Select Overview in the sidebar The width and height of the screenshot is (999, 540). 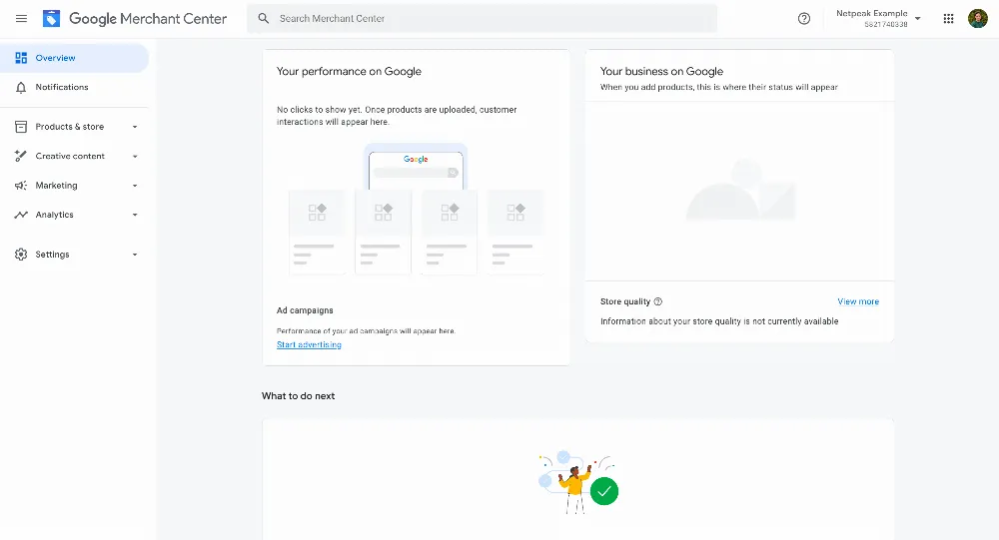(74, 58)
